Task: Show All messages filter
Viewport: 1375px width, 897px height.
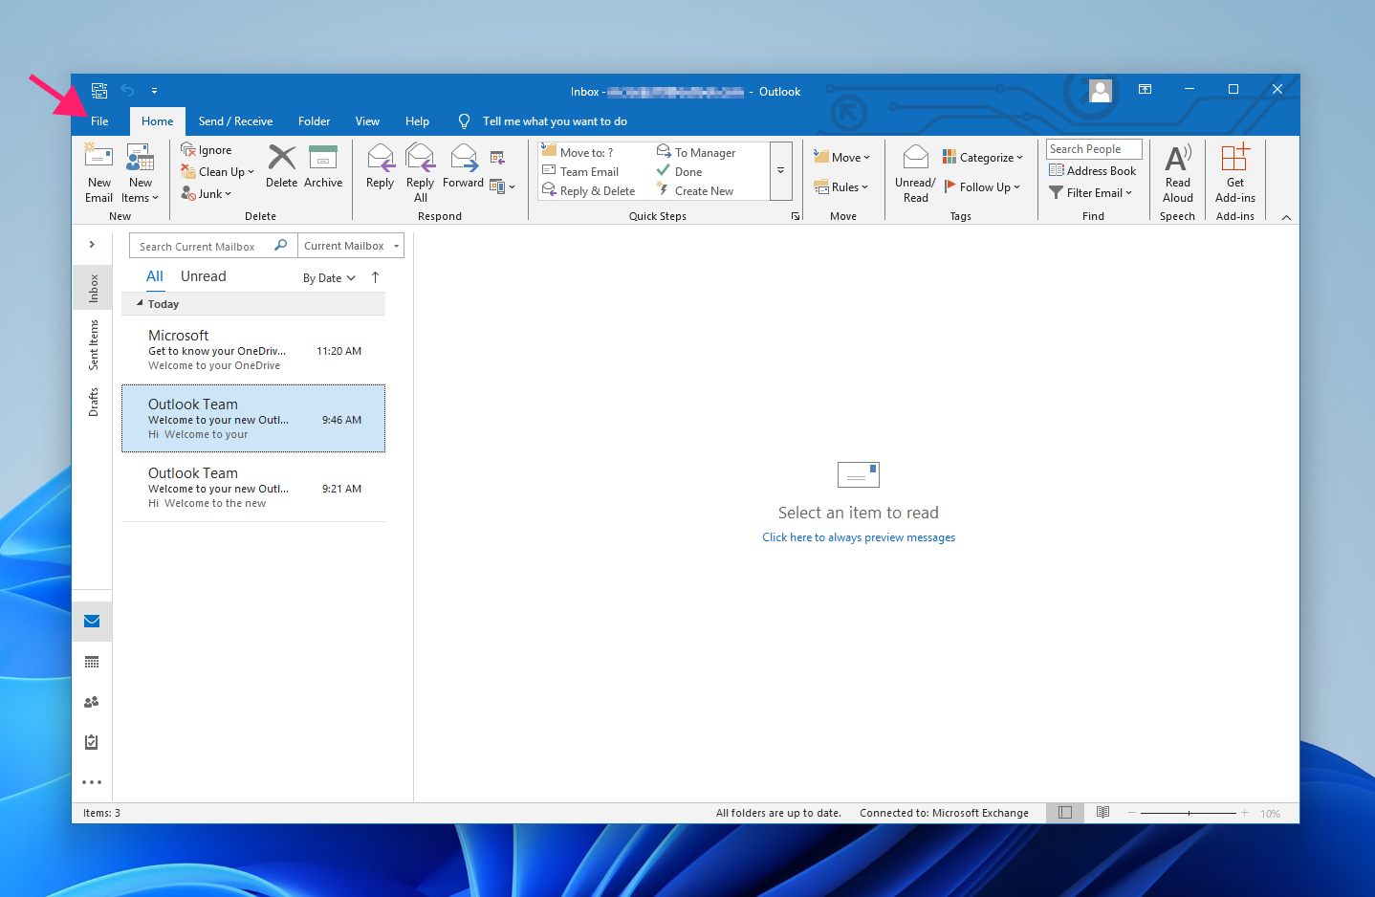Action: pos(155,276)
